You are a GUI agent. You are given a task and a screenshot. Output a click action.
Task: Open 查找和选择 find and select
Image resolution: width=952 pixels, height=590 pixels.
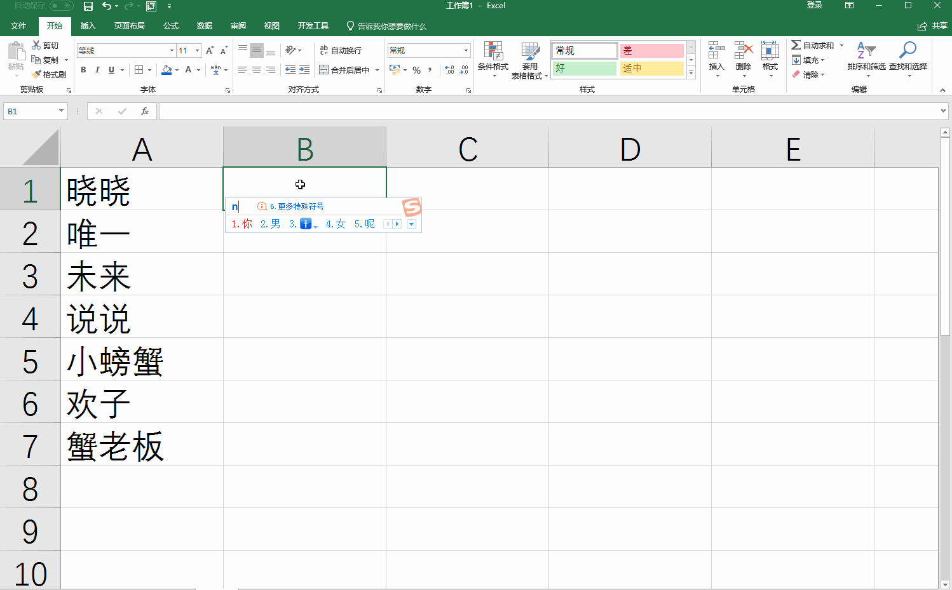[908, 59]
